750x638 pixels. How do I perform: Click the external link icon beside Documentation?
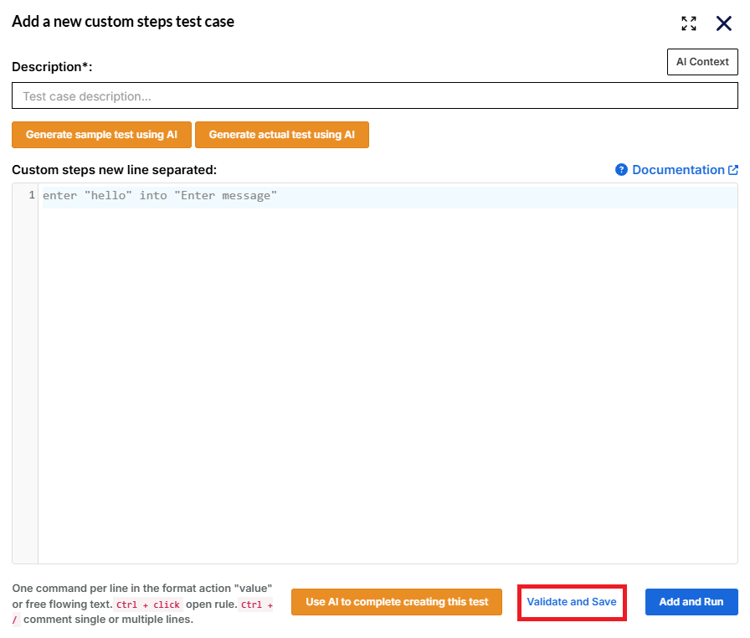pyautogui.click(x=732, y=170)
